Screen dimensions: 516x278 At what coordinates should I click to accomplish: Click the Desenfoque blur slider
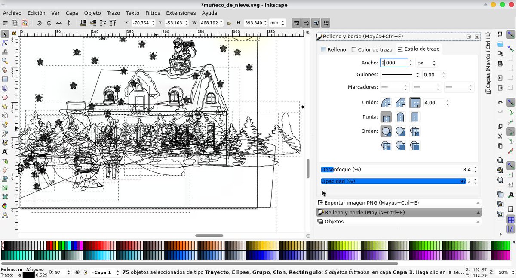[x=396, y=169]
